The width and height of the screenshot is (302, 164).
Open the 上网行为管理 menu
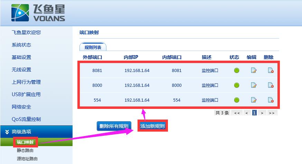(x=26, y=82)
